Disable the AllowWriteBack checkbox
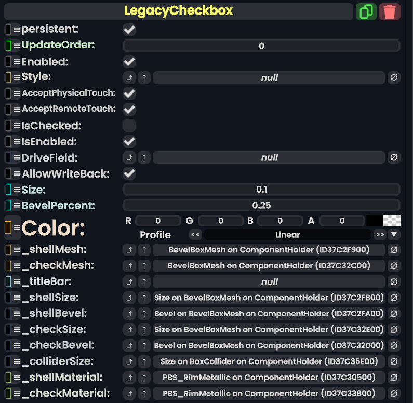This screenshot has width=413, height=403. [129, 173]
